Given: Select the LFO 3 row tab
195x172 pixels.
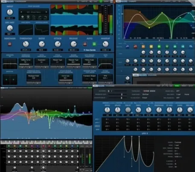Looking at the screenshot, I should coord(97,126).
